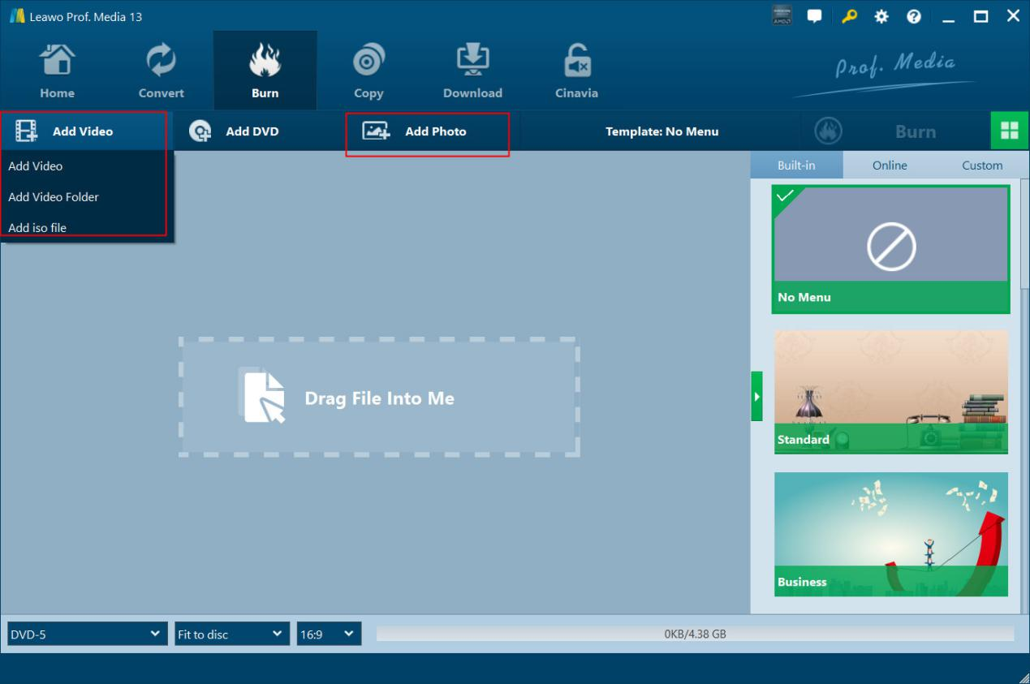Screen dimensions: 1030x684
Task: Toggle the green template grid panel button
Action: click(1009, 131)
